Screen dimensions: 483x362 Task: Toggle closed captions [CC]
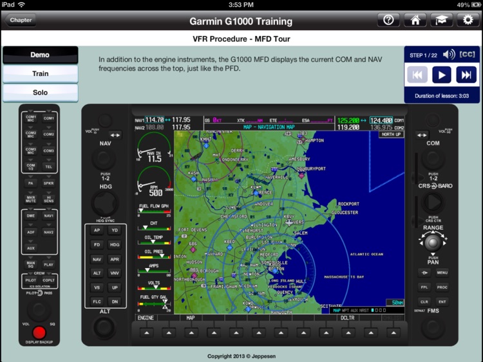click(467, 55)
